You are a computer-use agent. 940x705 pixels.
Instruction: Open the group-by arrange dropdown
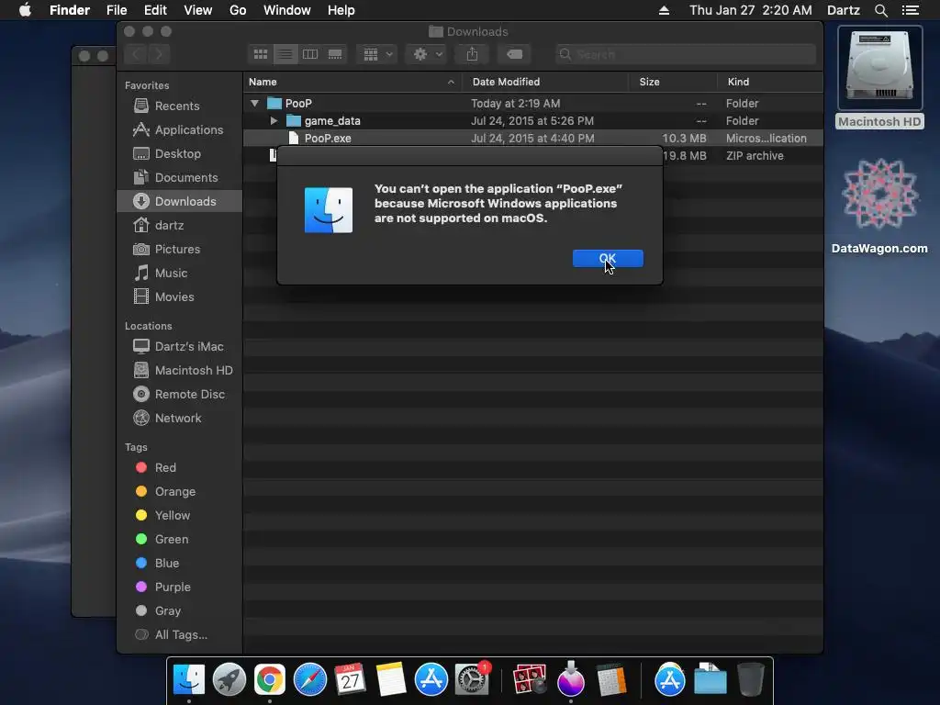(x=377, y=54)
